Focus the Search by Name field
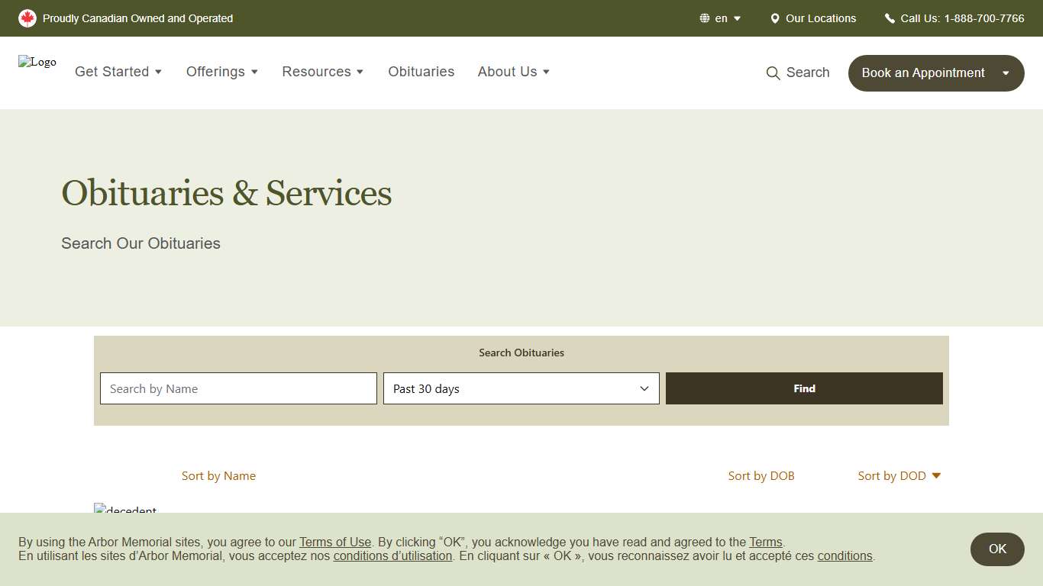The image size is (1043, 586). click(238, 389)
